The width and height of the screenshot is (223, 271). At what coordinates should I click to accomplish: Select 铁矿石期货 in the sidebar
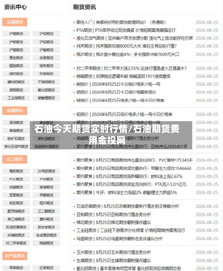click(16, 139)
